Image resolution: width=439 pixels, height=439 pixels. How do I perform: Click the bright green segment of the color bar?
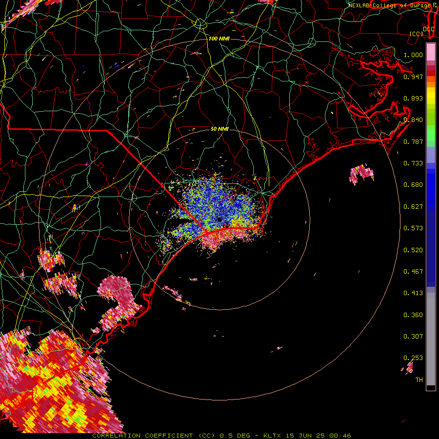[x=431, y=133]
